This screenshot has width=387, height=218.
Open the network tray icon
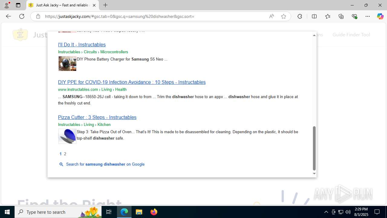coord(341,212)
